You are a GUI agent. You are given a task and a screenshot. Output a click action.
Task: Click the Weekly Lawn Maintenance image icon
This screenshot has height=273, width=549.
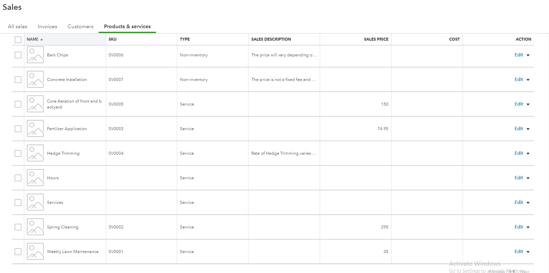coord(35,252)
